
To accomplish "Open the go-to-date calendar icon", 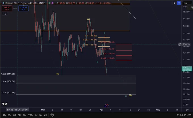I will (x=52, y=115).
